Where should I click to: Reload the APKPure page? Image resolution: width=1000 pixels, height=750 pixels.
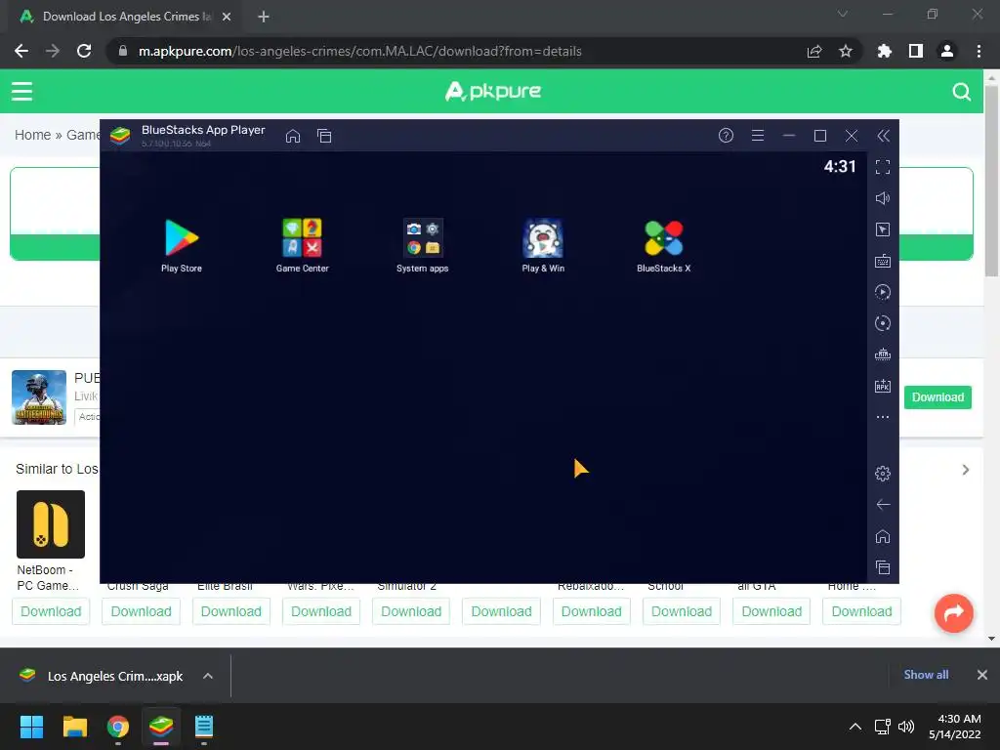(84, 51)
